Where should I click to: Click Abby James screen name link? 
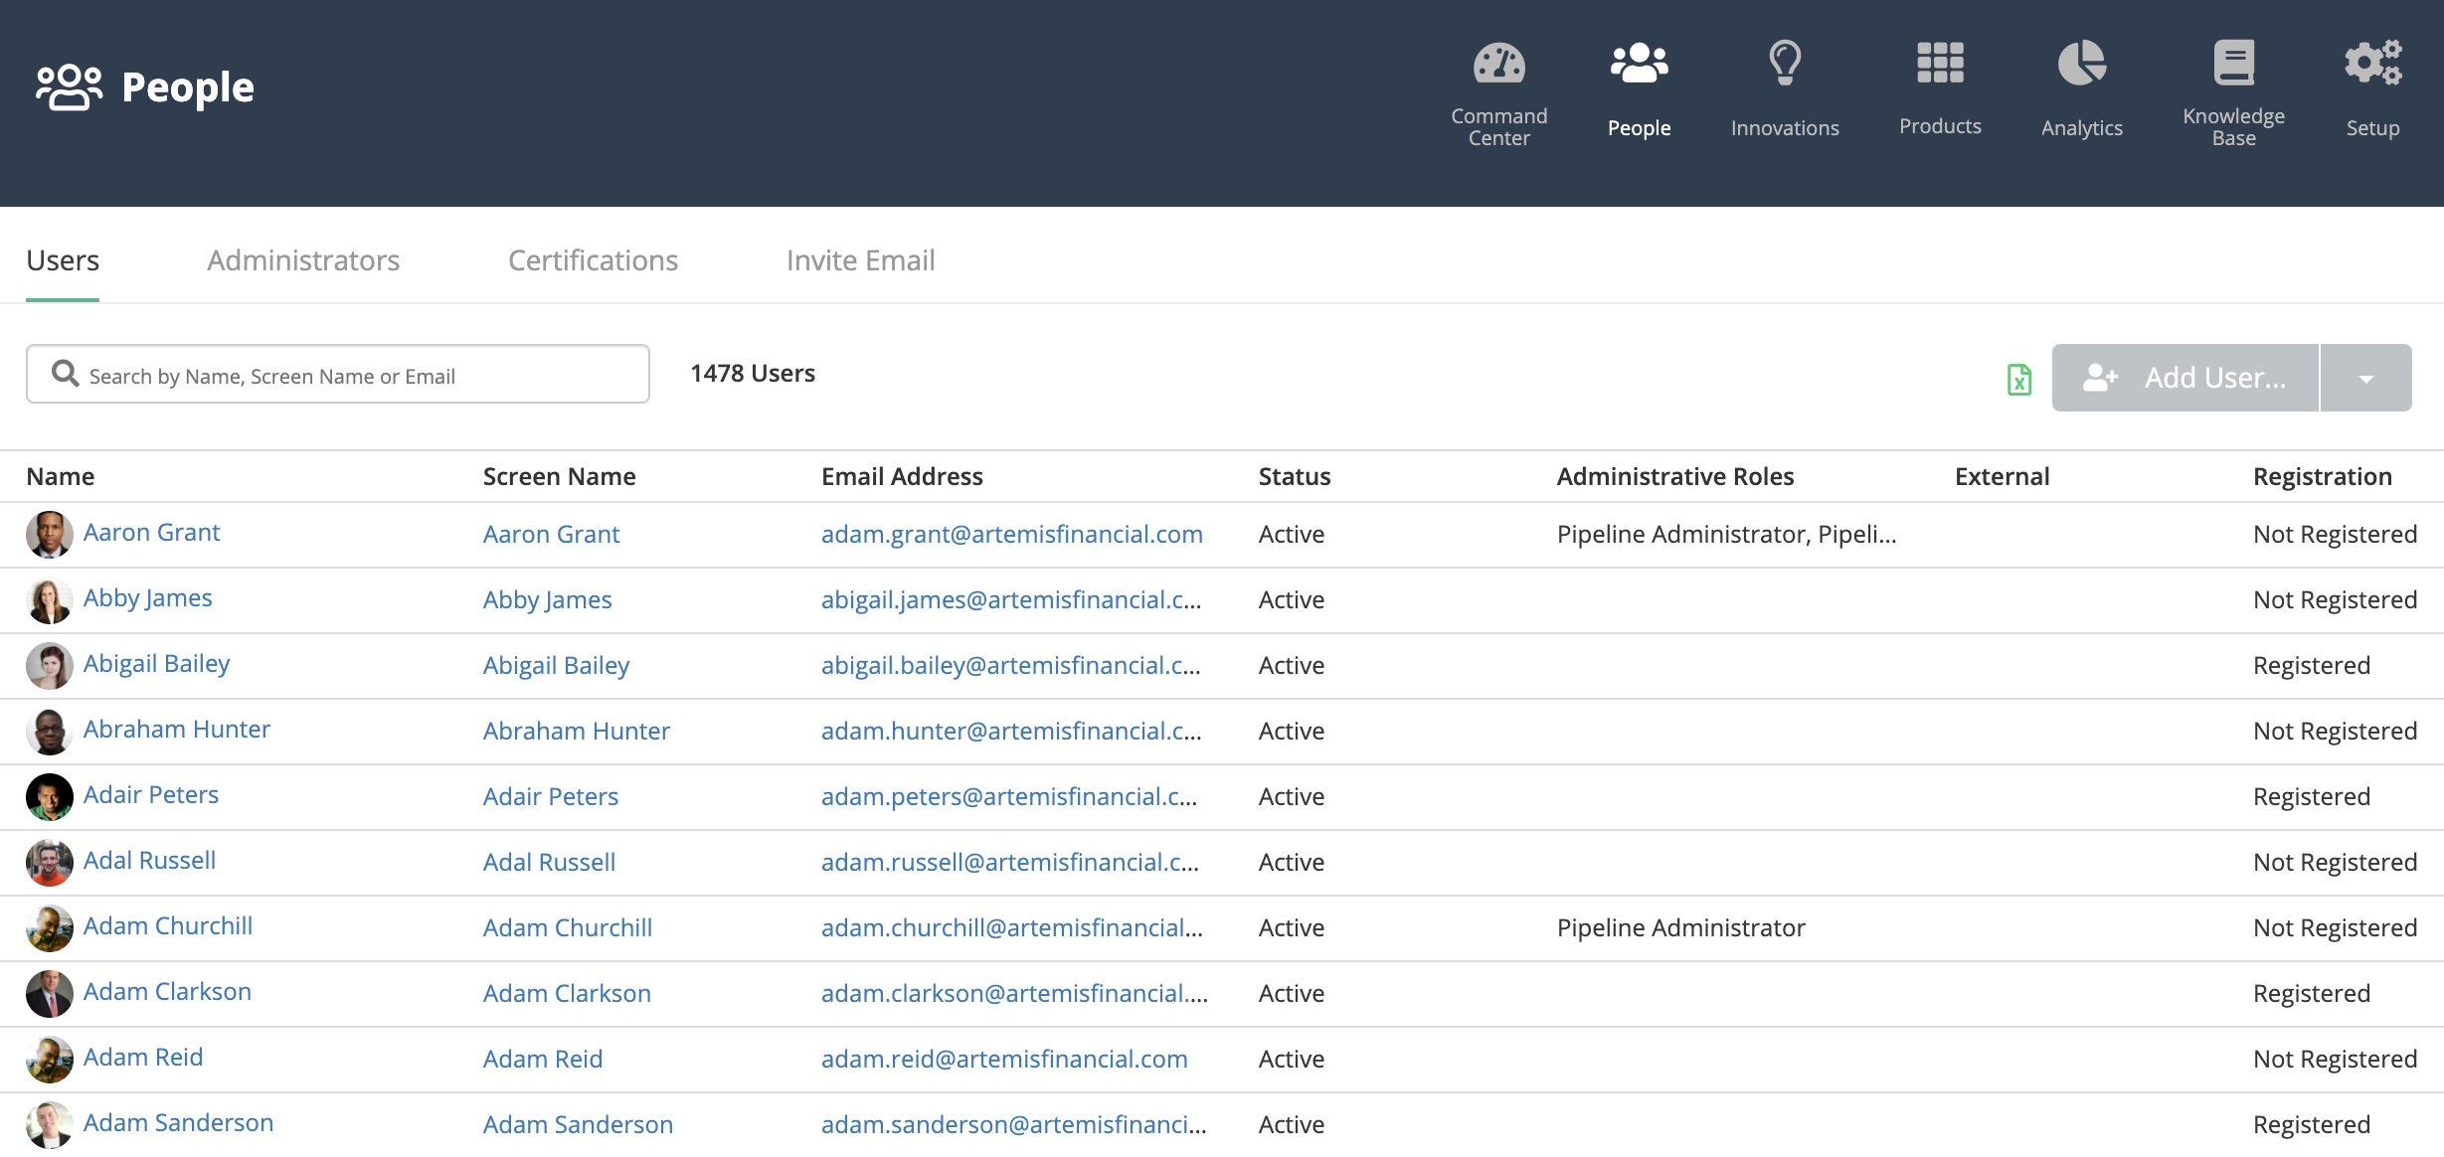(547, 600)
